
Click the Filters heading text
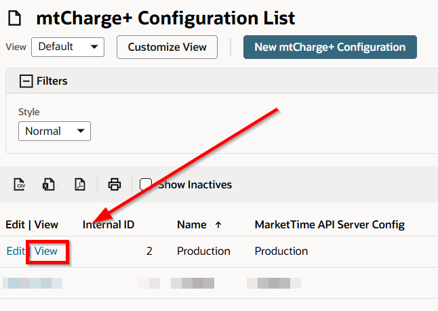(52, 81)
